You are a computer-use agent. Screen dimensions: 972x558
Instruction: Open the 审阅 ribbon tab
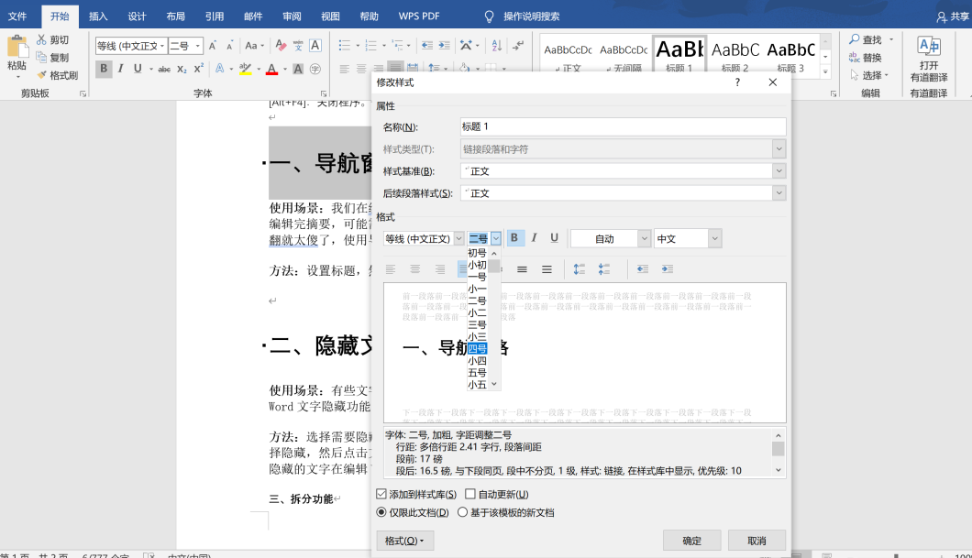292,16
